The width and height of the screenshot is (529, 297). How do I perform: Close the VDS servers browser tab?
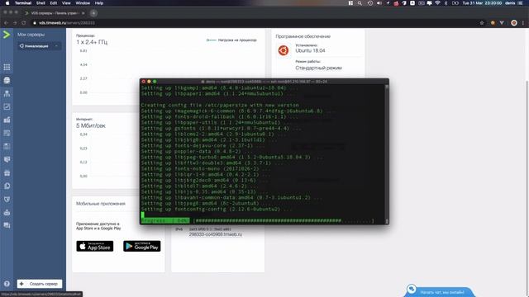[x=83, y=13]
